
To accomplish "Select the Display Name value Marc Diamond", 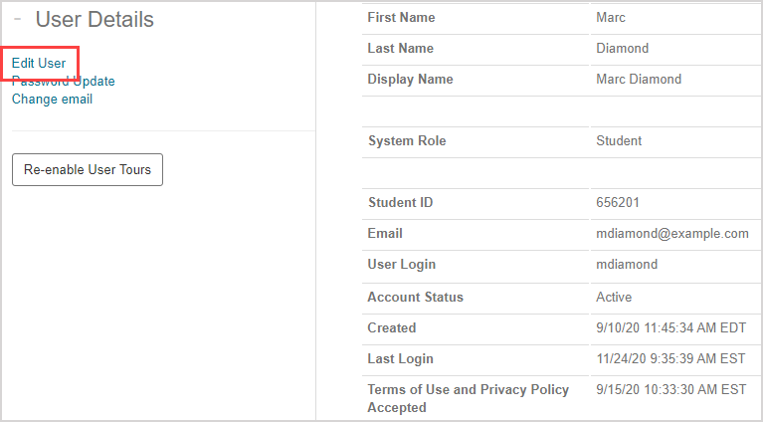I will [639, 80].
